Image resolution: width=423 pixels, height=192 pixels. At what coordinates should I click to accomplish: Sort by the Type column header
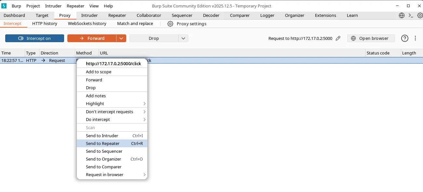pyautogui.click(x=32, y=53)
